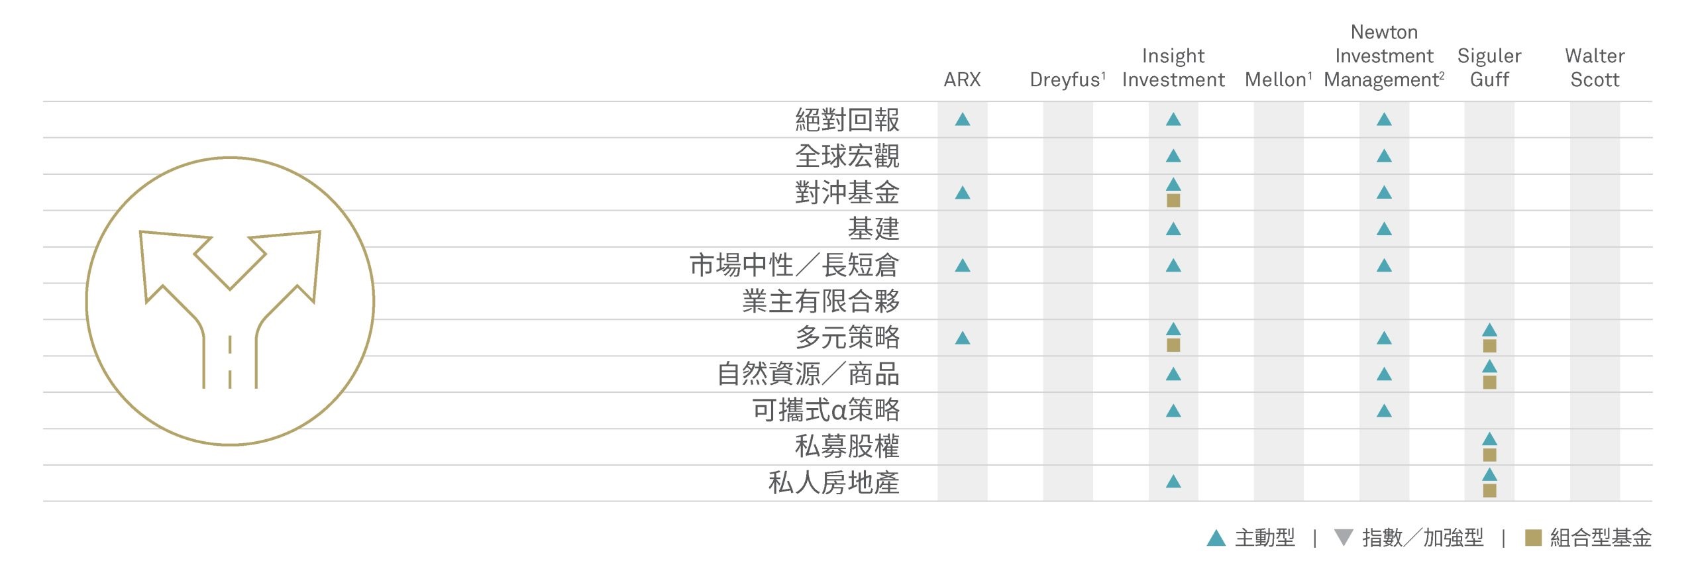Click the gold 組合型基金 legend swatch
Screen dimensions: 1696x575
[x=1533, y=537]
